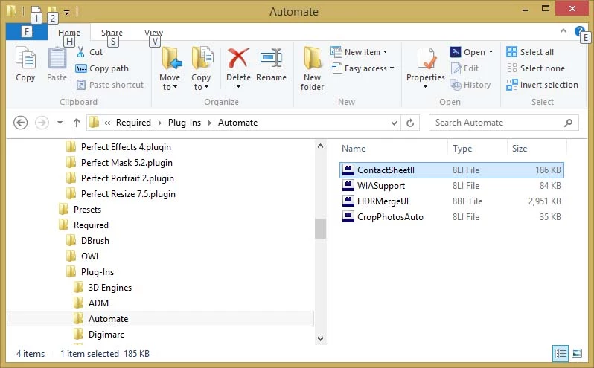The height and width of the screenshot is (368, 594).
Task: Expand the Delete dropdown arrow
Action: click(238, 87)
